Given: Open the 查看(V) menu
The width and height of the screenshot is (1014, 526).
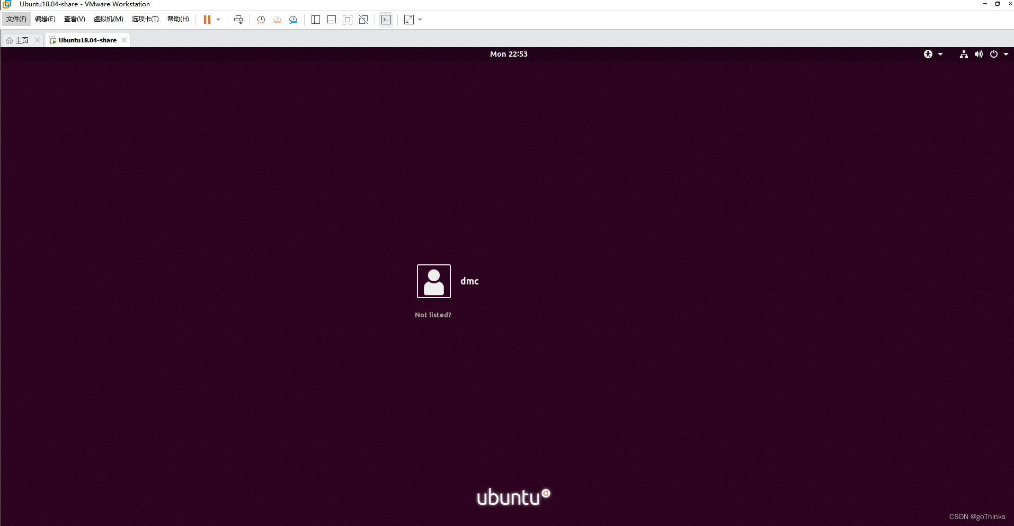Looking at the screenshot, I should (74, 19).
